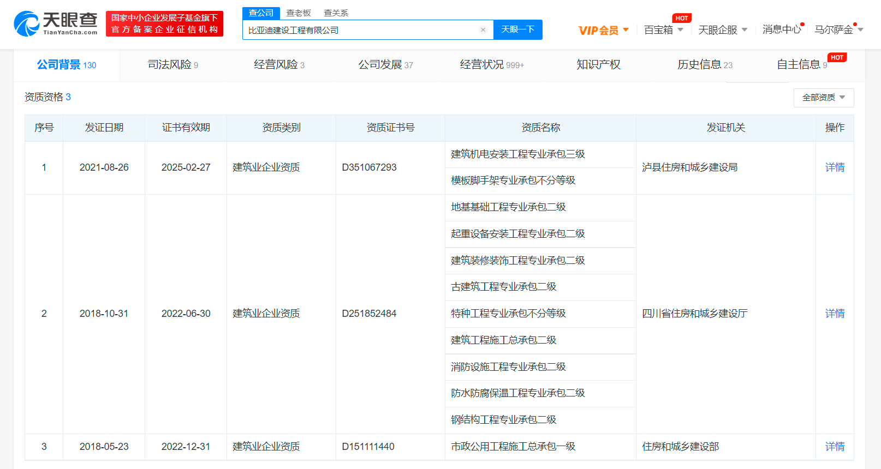This screenshot has width=881, height=469.
Task: Click certificate number D351067293
Action: [369, 167]
